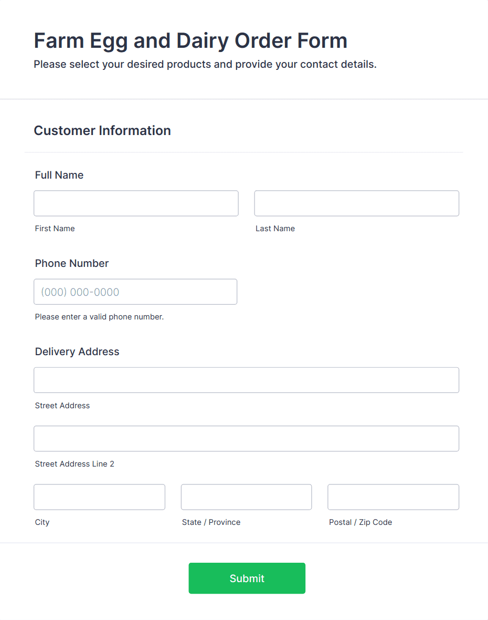Click the Customer Information section heading
Image resolution: width=488 pixels, height=620 pixels.
[102, 130]
